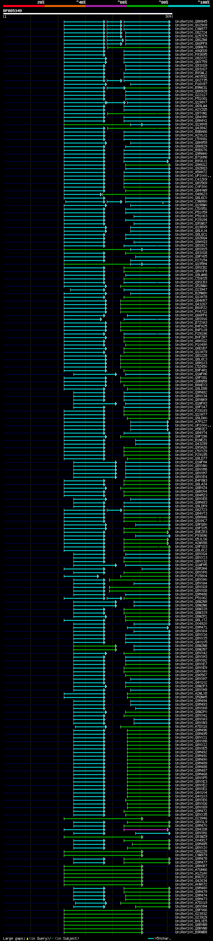Select the UniRef100_B9SWL2 label

coord(191,73)
